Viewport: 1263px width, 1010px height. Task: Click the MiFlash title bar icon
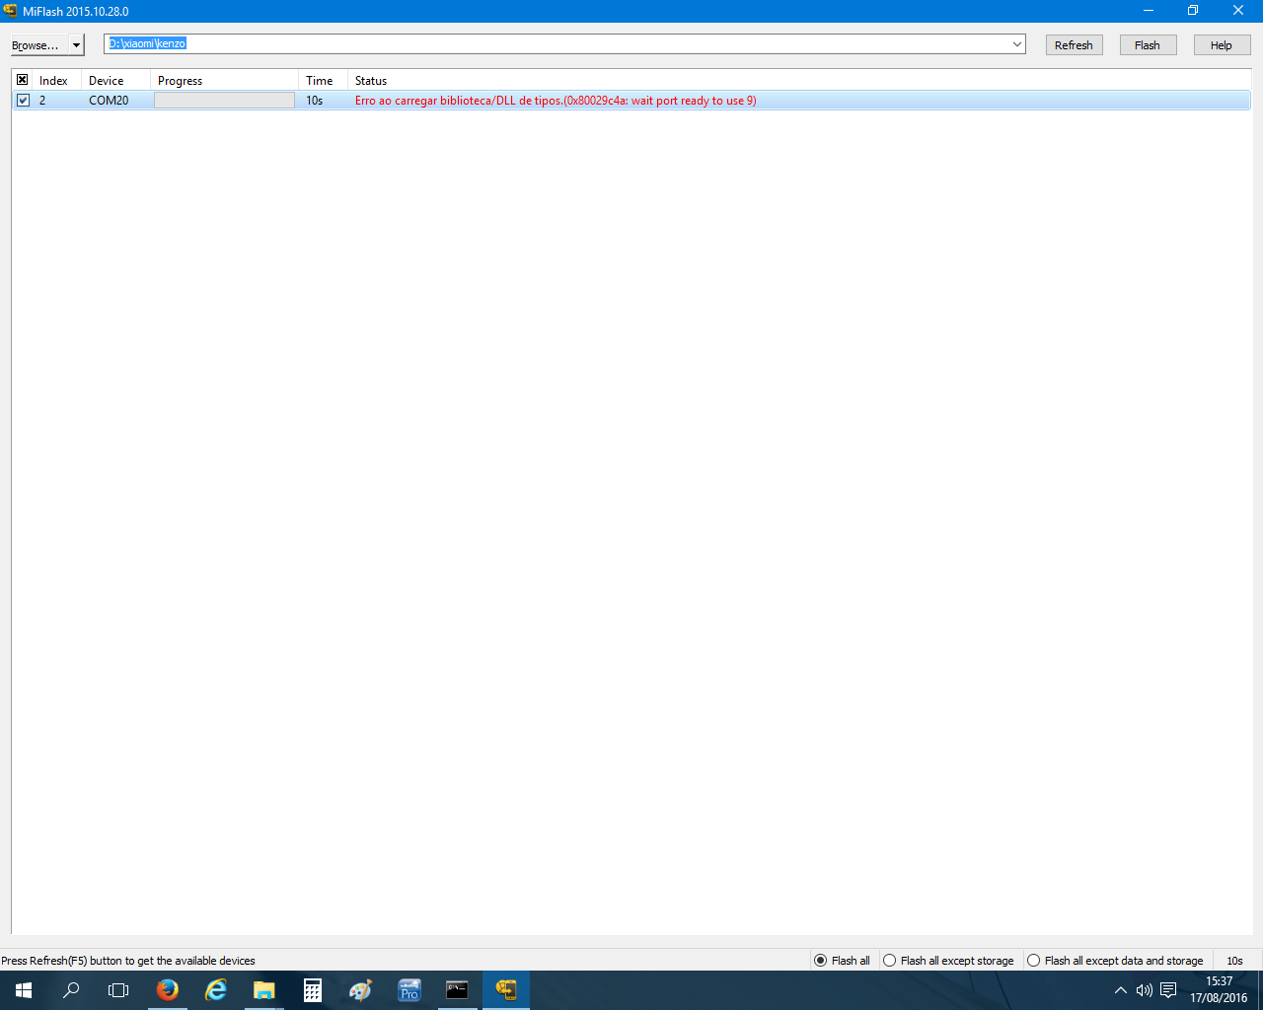tap(10, 11)
